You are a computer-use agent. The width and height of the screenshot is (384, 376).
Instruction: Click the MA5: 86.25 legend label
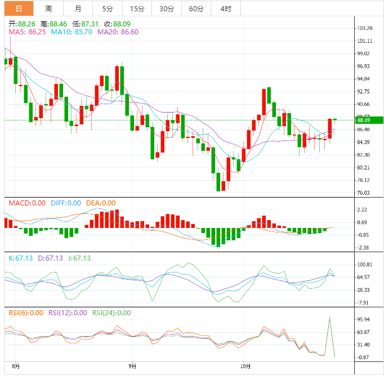click(x=27, y=32)
